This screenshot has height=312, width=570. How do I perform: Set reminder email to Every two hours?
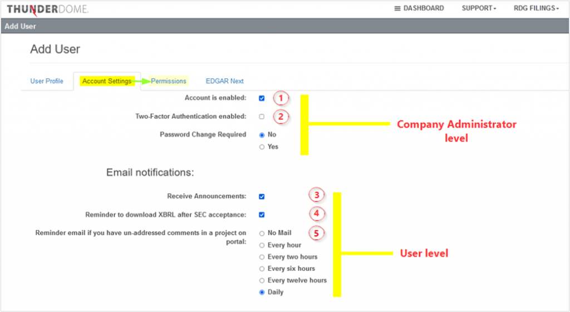(x=262, y=257)
